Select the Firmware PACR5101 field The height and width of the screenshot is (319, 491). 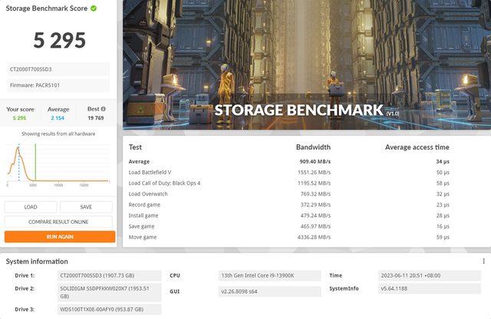coord(59,84)
